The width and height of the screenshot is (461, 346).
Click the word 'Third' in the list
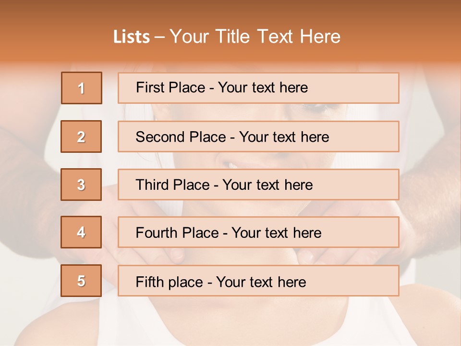[x=153, y=185]
